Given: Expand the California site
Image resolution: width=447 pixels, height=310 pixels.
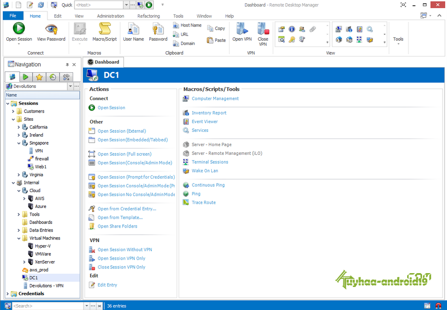Looking at the screenshot, I should (x=19, y=127).
